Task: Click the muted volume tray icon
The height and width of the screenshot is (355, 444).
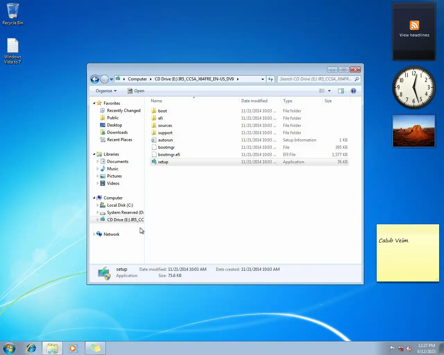Action: [x=409, y=348]
